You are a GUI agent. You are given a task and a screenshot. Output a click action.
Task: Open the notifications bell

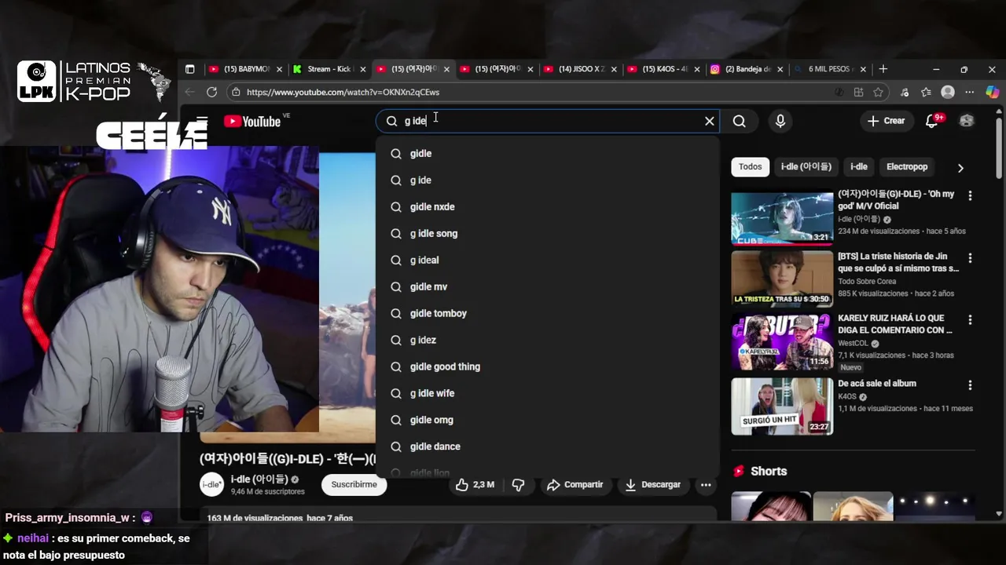pos(932,121)
